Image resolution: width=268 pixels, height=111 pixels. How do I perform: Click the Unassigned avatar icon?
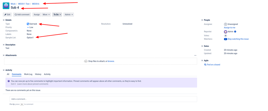coord(226,24)
